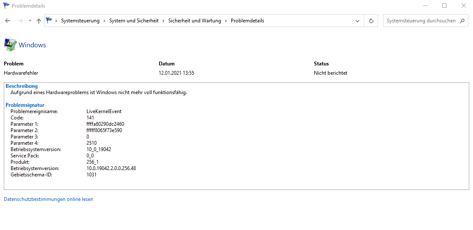The height and width of the screenshot is (230, 473).
Task: Select the LiveKernelEvent value
Action: point(104,111)
